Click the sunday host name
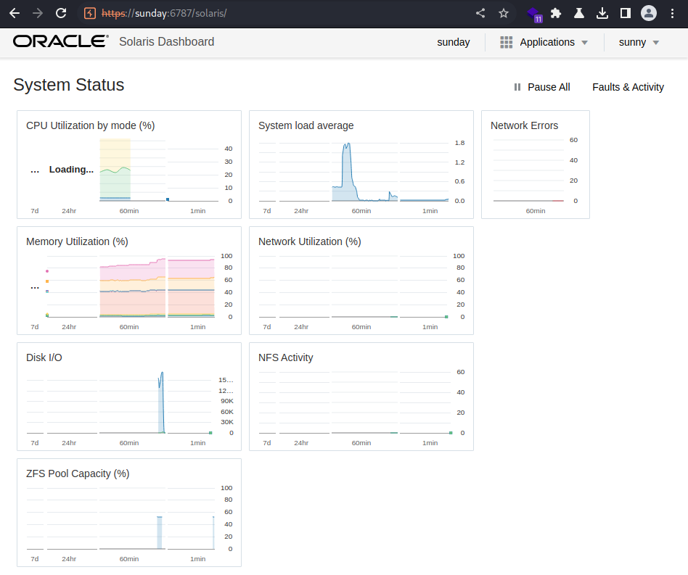Viewport: 688px width, 575px height. point(454,42)
